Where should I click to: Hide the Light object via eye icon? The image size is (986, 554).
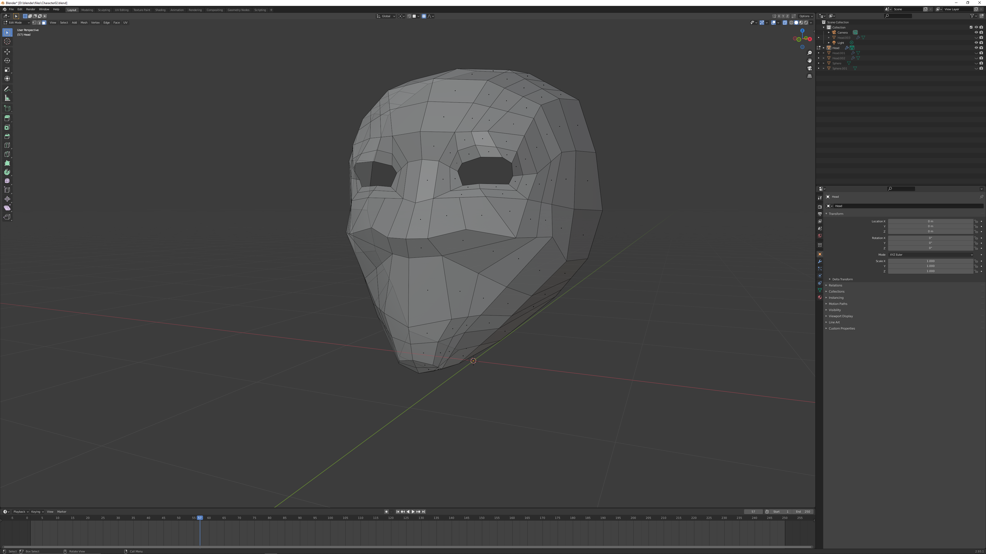click(976, 42)
